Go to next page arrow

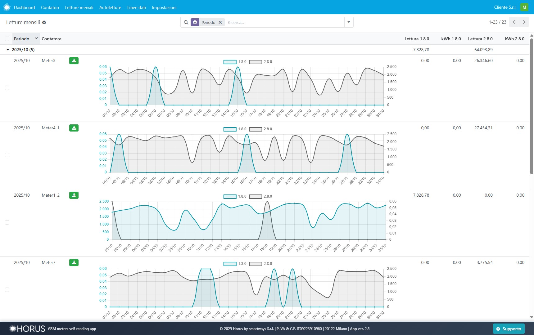(524, 22)
